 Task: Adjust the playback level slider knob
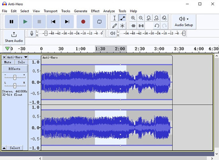tap(184, 33)
